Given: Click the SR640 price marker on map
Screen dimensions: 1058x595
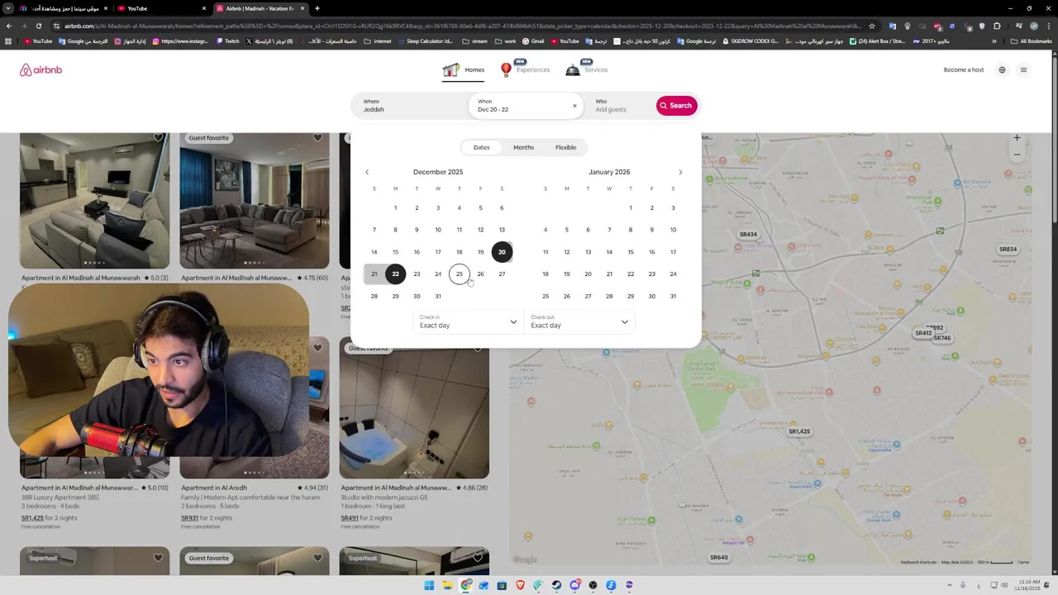Looking at the screenshot, I should [719, 558].
